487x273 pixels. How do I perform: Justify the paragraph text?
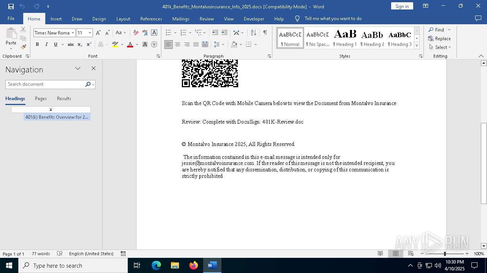(x=196, y=45)
